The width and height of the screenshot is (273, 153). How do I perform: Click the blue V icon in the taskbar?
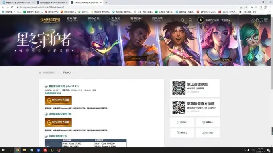coord(38,150)
